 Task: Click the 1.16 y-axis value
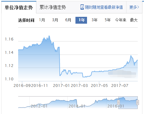pyautogui.click(x=9, y=39)
